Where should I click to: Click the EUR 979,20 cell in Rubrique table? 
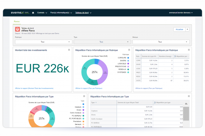[x=150, y=69]
